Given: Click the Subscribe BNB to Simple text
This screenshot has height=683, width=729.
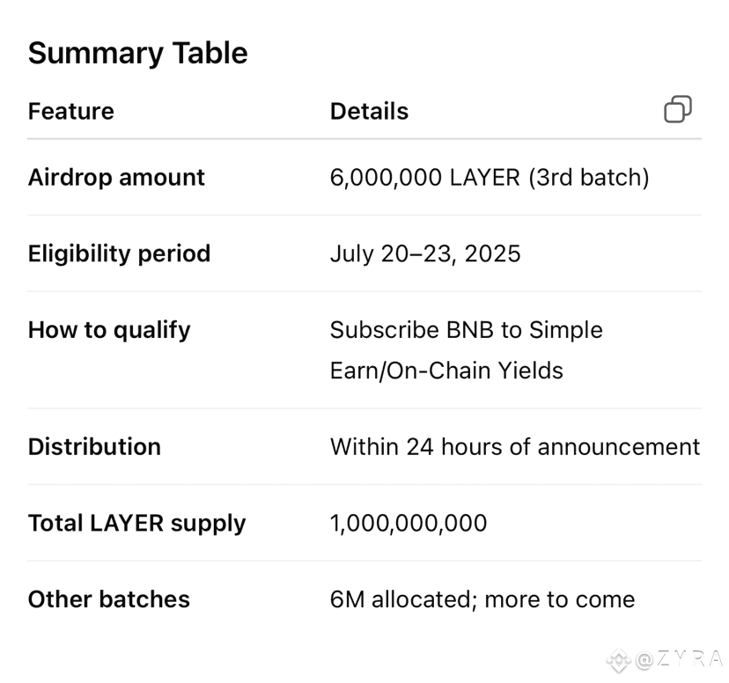Looking at the screenshot, I should pyautogui.click(x=467, y=330).
